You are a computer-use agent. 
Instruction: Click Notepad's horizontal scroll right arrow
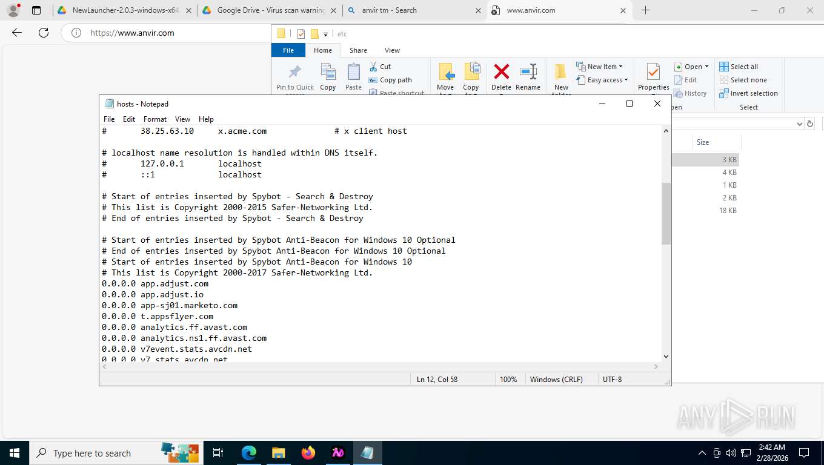click(656, 366)
